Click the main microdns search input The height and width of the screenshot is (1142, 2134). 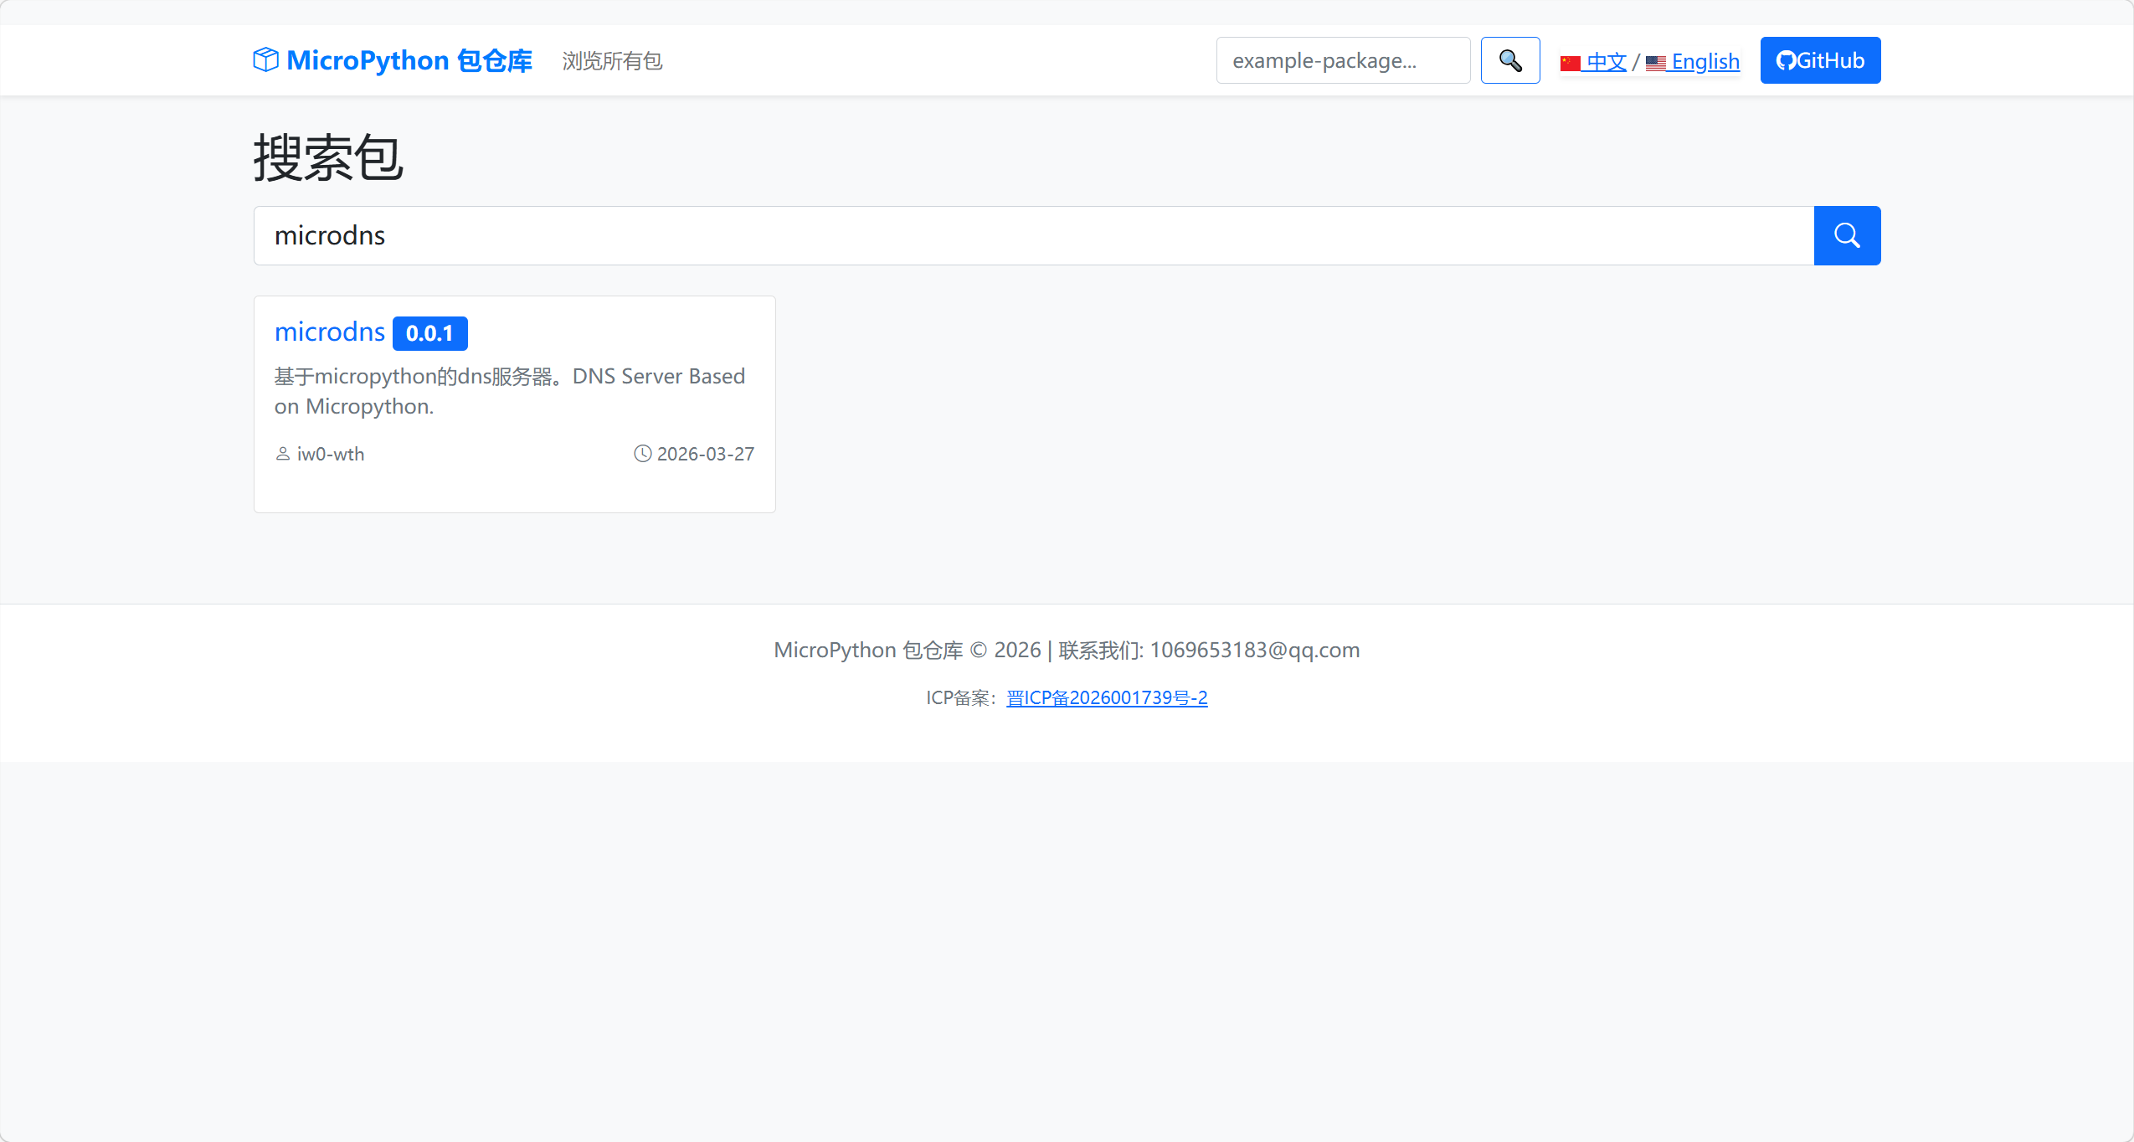click(1033, 235)
